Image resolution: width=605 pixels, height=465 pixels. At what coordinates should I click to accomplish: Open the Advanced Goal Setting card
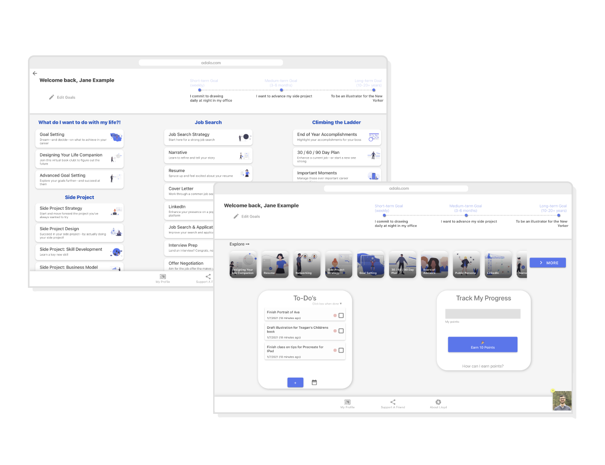(x=80, y=179)
